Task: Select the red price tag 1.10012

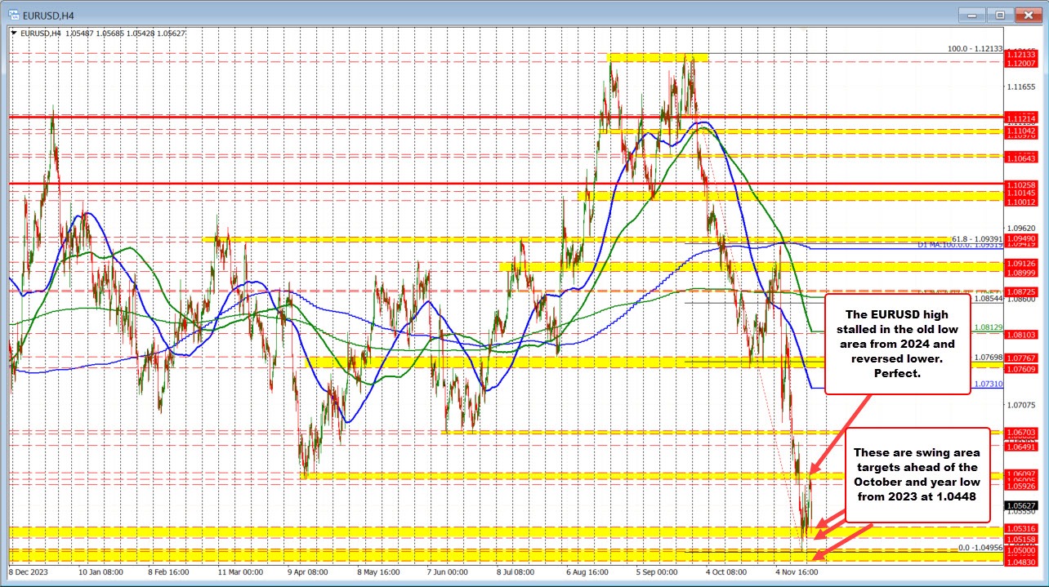Action: (x=1022, y=201)
